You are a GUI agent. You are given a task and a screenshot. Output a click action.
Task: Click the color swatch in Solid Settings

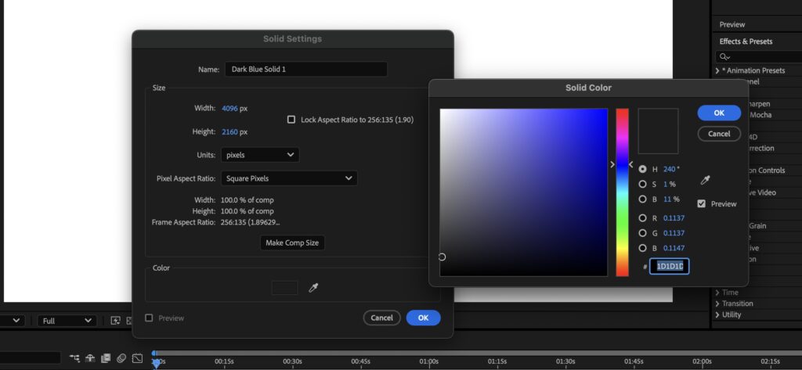284,288
